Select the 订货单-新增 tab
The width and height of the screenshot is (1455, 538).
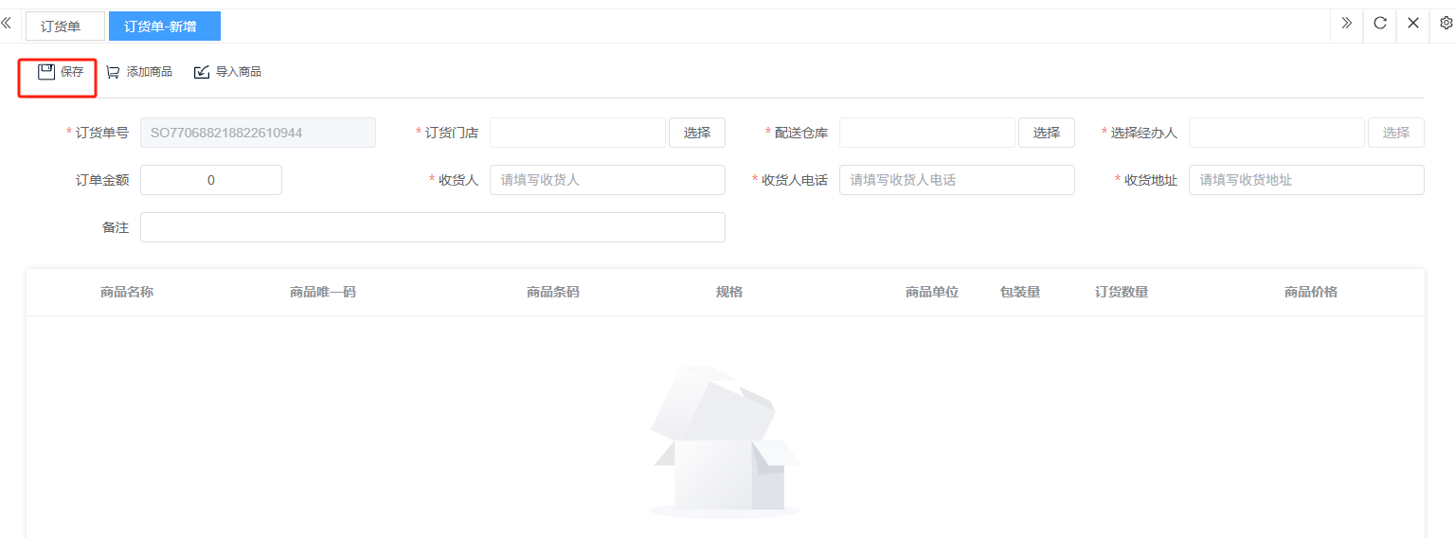point(164,27)
